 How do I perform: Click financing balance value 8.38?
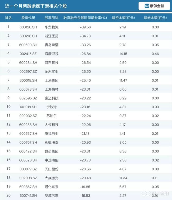pyautogui.click(x=123, y=151)
